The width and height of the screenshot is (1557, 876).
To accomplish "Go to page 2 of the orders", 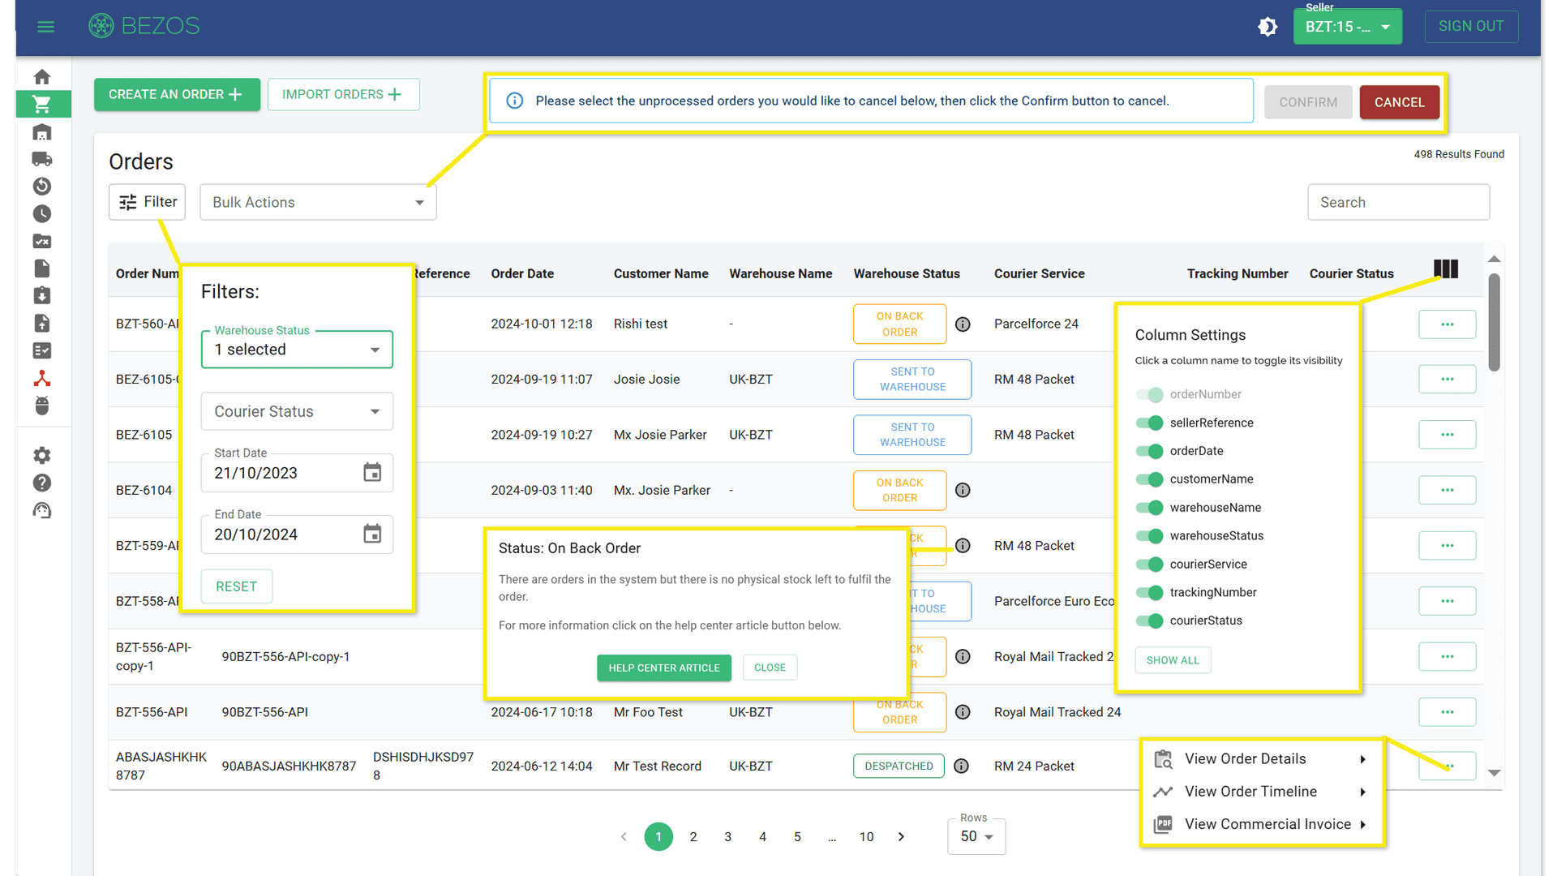I will [693, 836].
